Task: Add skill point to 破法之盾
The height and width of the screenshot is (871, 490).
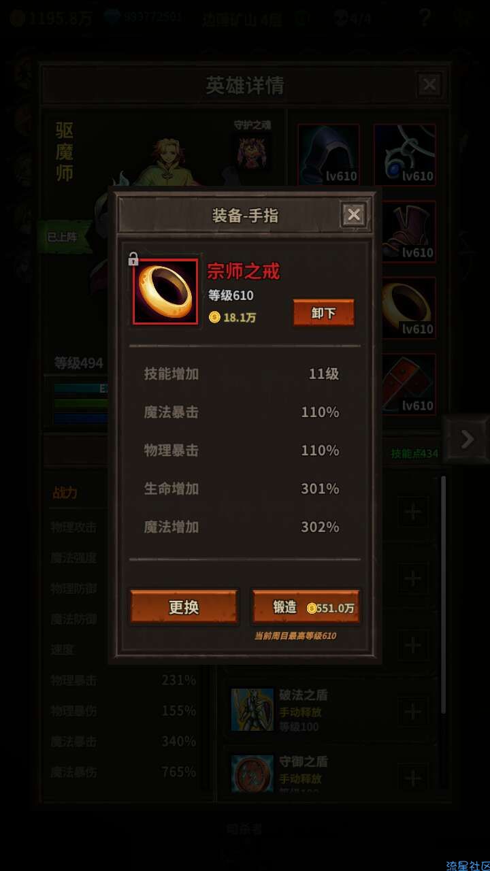Action: coord(412,712)
